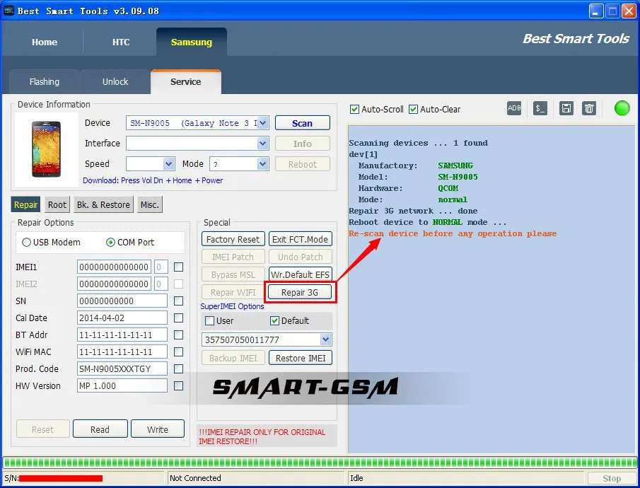Click into the BT Addr field

pos(122,335)
